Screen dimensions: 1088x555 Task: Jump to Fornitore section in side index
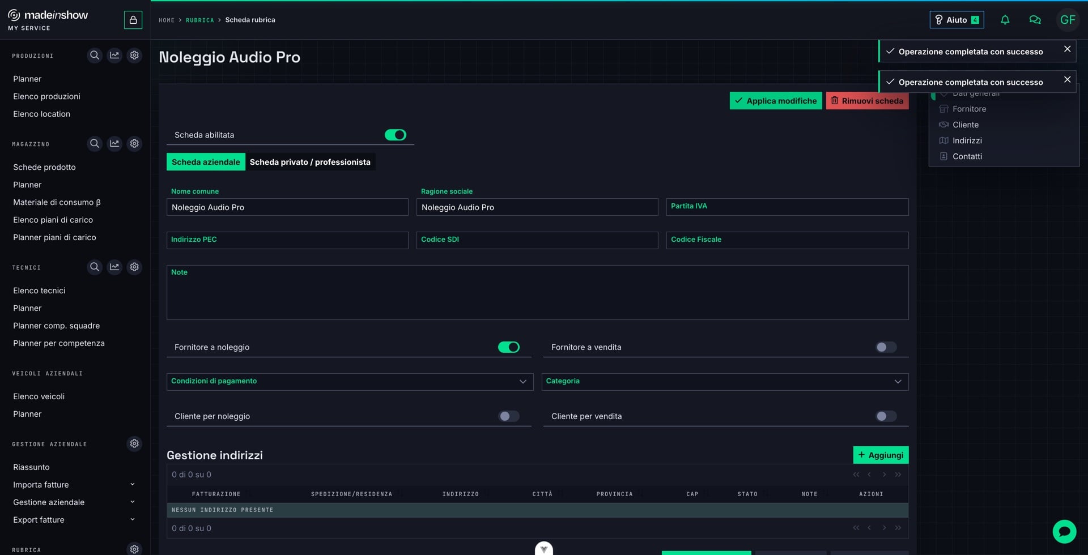click(x=969, y=109)
